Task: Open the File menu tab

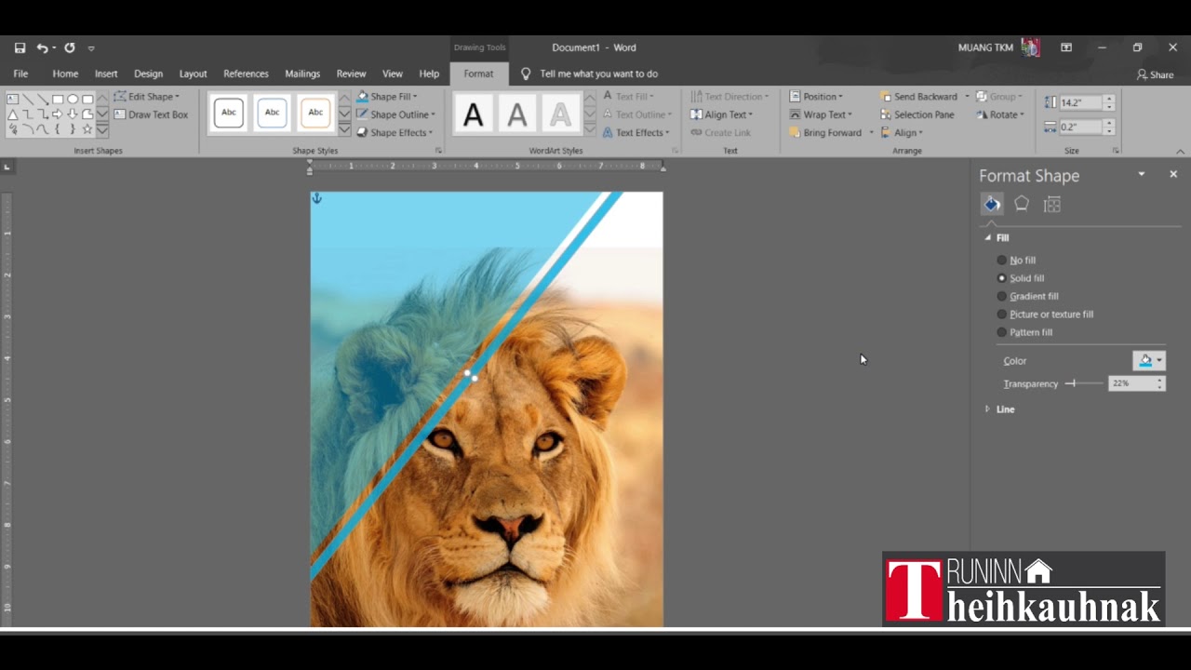Action: tap(20, 74)
